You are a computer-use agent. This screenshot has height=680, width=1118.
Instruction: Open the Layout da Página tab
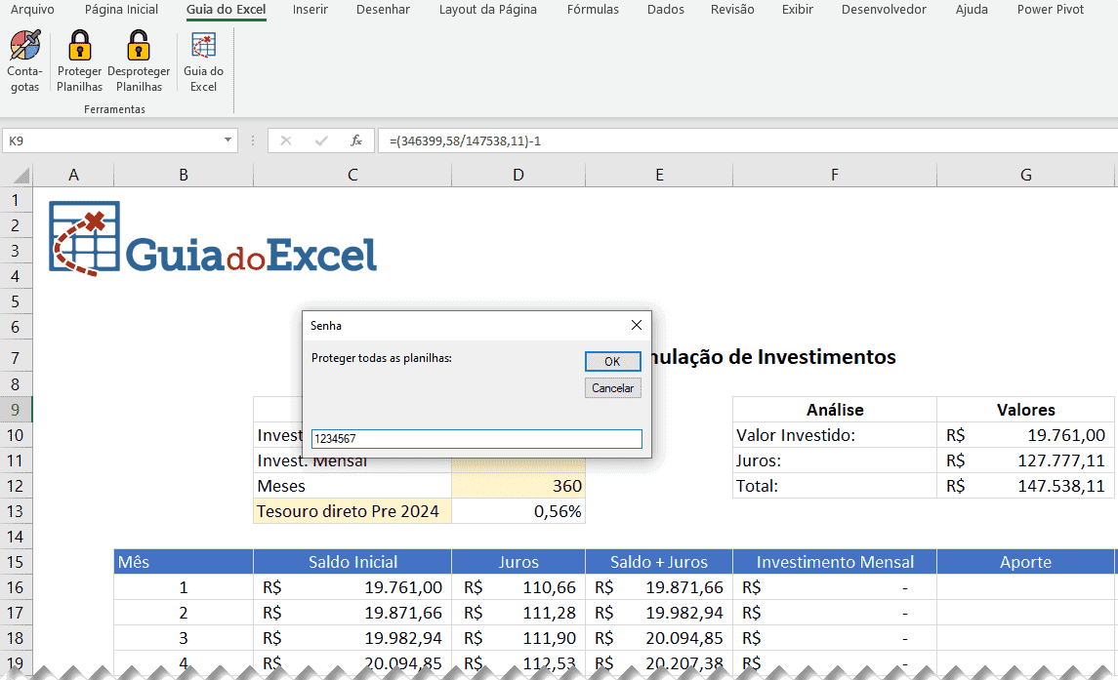tap(487, 9)
